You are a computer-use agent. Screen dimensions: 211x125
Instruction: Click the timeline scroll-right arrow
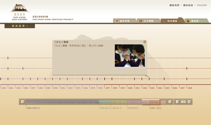[170, 102]
